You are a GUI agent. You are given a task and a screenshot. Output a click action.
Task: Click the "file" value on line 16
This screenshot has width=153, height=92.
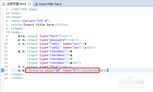[x=54, y=67]
